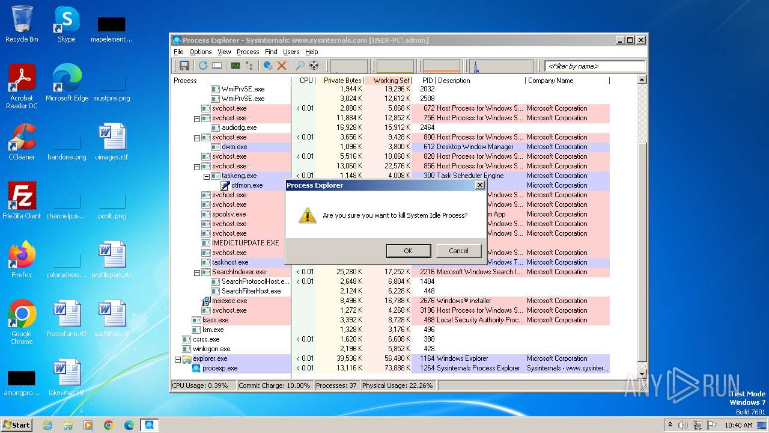Open Skype desktop shortcut

pyautogui.click(x=67, y=25)
